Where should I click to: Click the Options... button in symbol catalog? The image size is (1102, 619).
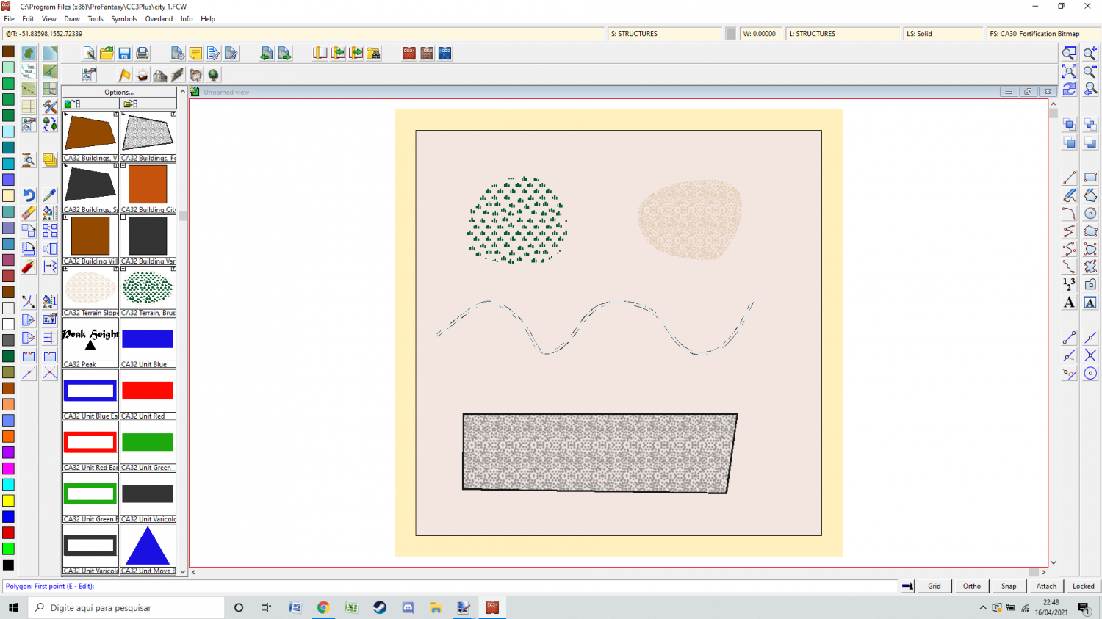click(119, 92)
